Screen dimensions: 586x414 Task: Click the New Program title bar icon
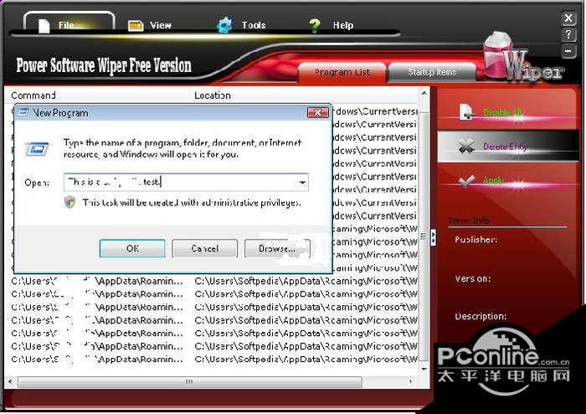tap(23, 112)
